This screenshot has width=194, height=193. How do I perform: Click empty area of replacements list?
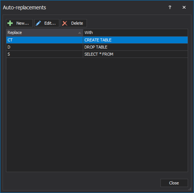tap(97, 115)
